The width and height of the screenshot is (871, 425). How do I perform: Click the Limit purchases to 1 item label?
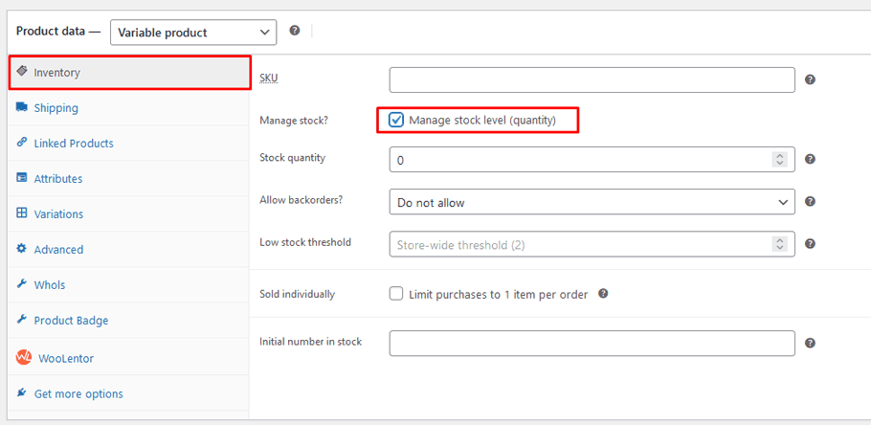(499, 295)
